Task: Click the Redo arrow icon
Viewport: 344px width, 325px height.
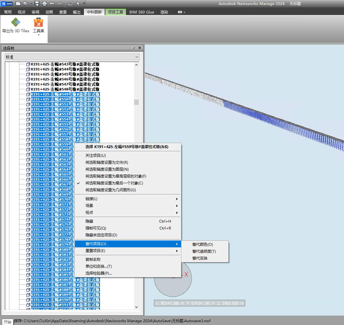Action: 59,3
